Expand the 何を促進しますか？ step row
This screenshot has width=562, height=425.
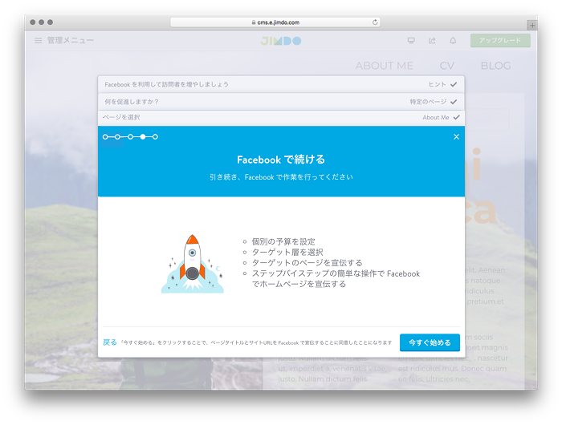(x=281, y=102)
